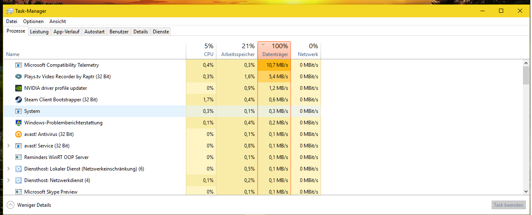Image resolution: width=532 pixels, height=215 pixels.
Task: Click the 0,9% memory value for NVIDIA updater
Action: point(237,88)
